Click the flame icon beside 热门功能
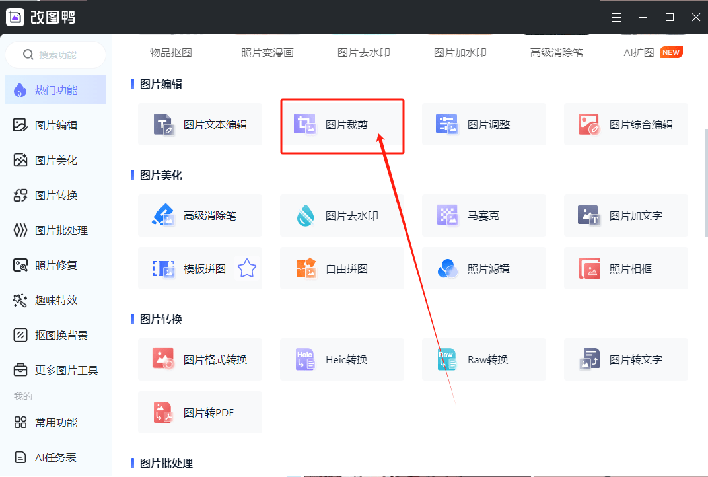Viewport: 708px width, 477px height. coord(20,90)
